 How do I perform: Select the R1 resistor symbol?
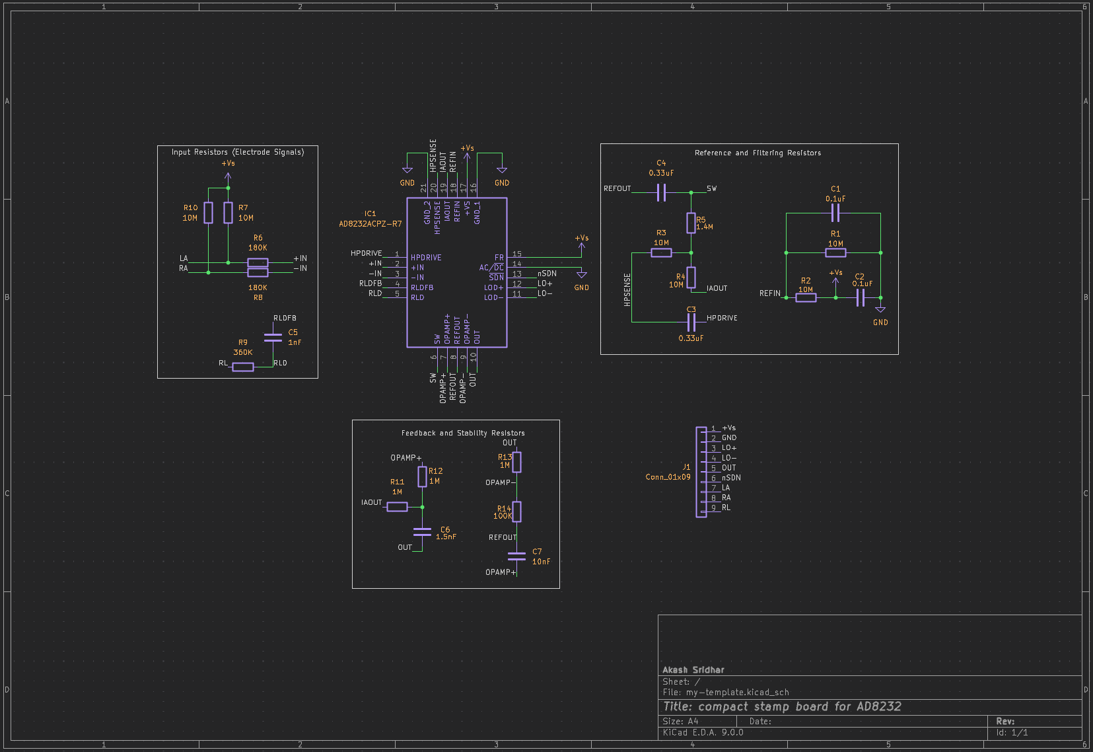pyautogui.click(x=835, y=252)
